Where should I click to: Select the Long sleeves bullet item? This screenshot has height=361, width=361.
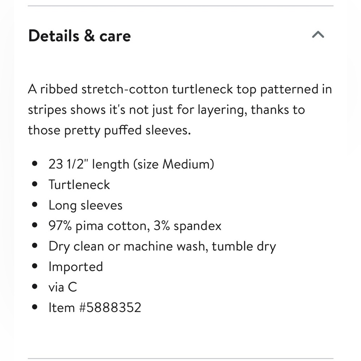click(86, 205)
